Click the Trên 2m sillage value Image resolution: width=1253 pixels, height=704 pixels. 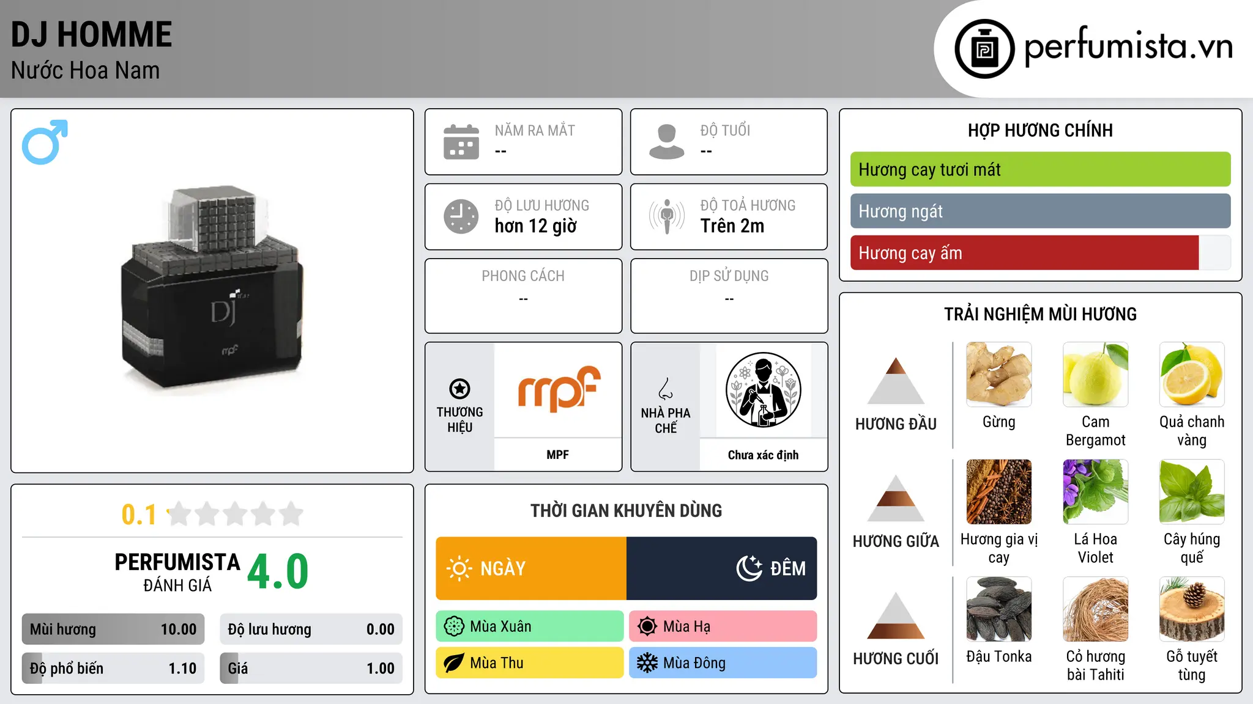click(x=732, y=226)
